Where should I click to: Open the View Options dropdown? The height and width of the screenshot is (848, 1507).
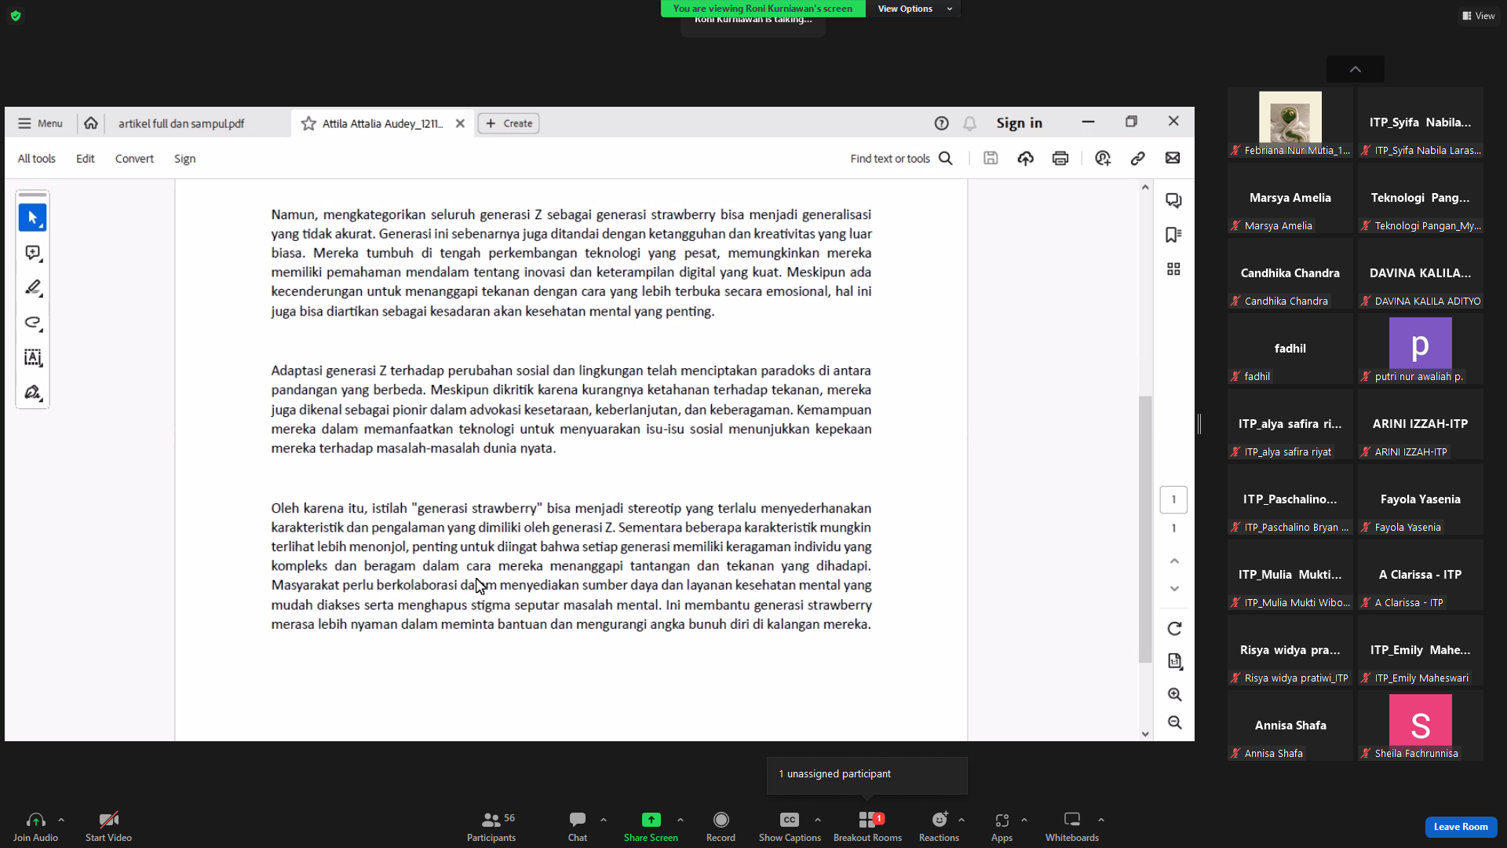(914, 9)
